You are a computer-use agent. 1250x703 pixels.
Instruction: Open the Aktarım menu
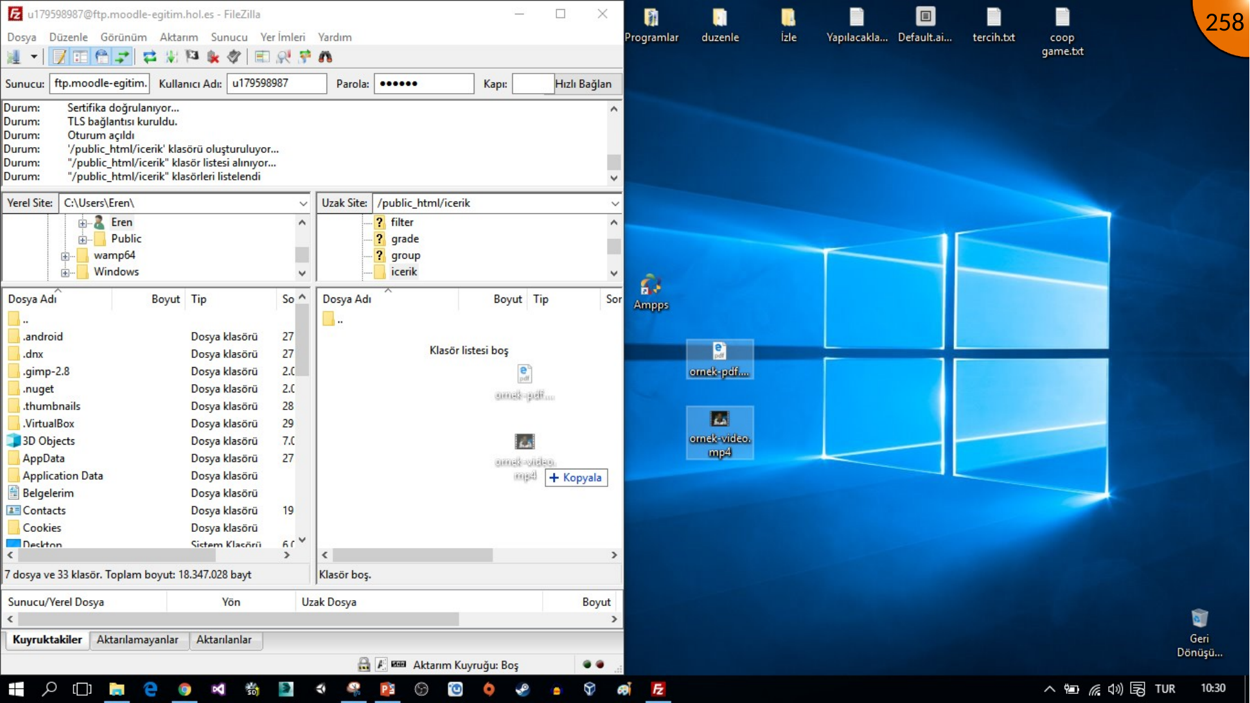click(x=179, y=37)
